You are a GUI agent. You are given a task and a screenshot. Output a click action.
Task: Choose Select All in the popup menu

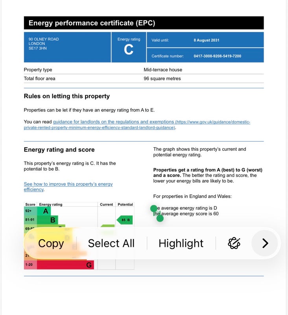click(x=111, y=243)
